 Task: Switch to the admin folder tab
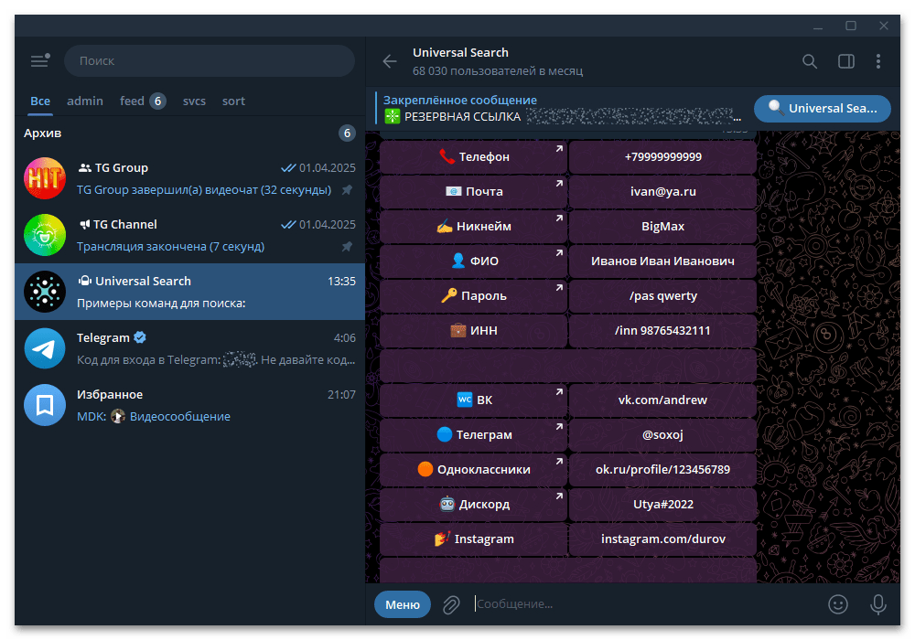pyautogui.click(x=84, y=101)
